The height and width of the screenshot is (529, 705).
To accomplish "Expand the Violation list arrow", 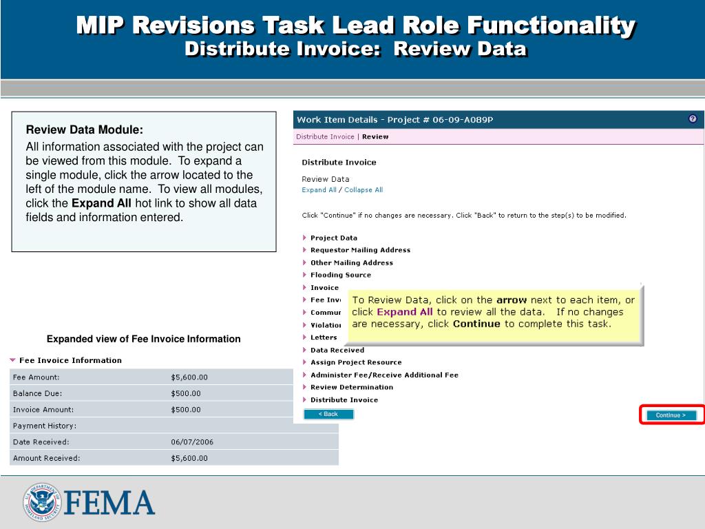I will coord(304,324).
